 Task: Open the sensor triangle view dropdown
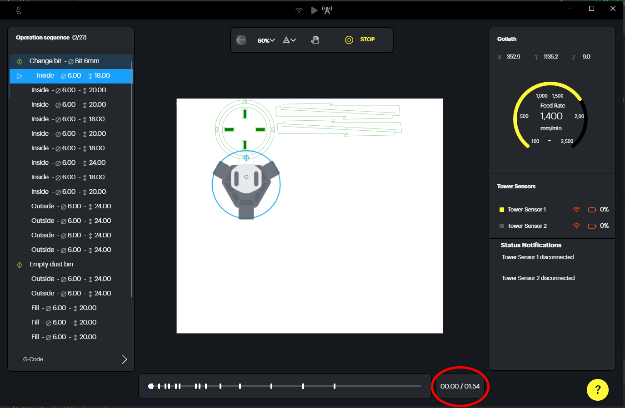coord(289,40)
